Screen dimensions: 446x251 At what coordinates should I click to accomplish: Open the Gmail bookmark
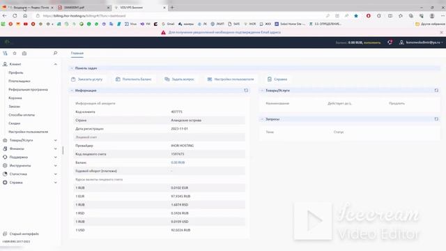[x=168, y=24]
